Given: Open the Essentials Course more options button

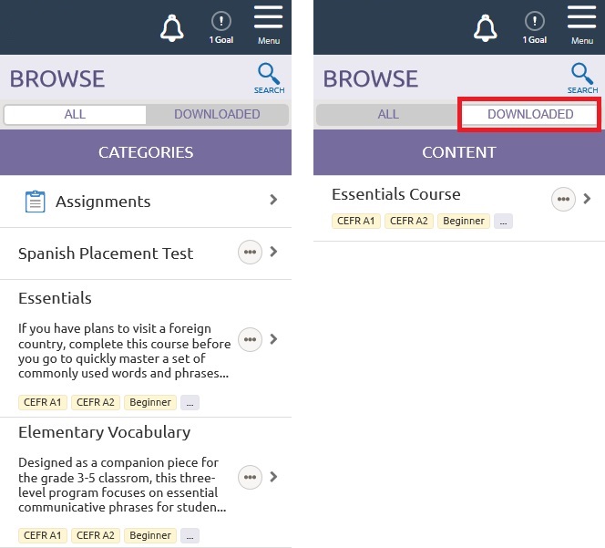Looking at the screenshot, I should pos(563,200).
